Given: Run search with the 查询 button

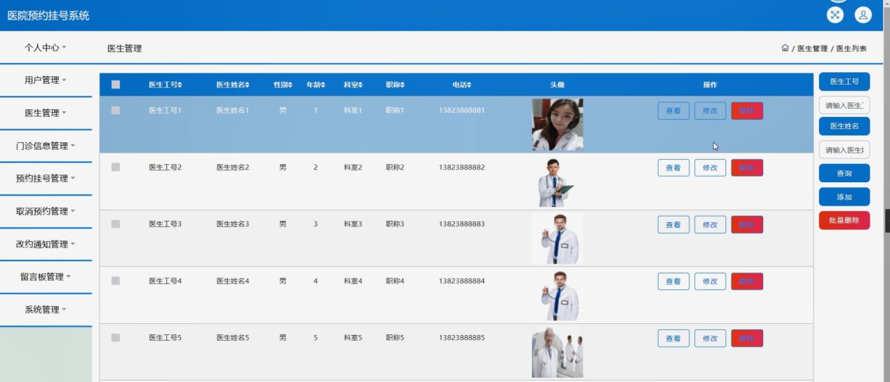Looking at the screenshot, I should coord(844,173).
